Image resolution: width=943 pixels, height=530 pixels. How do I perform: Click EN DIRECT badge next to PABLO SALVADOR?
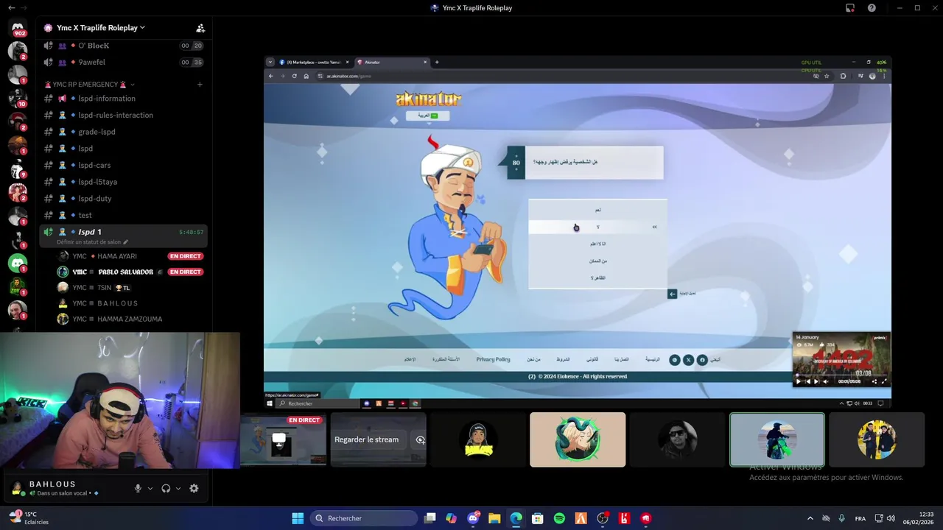click(x=185, y=272)
